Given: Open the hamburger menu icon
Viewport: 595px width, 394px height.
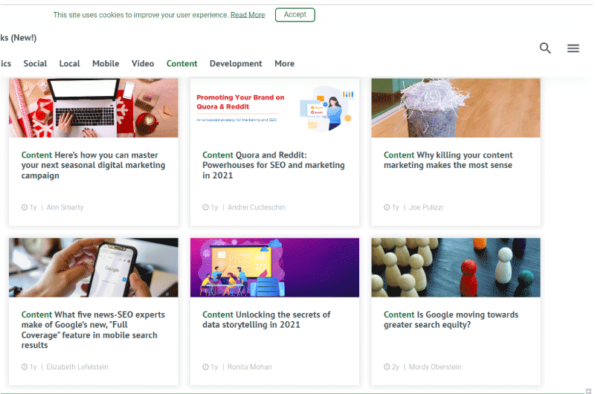Looking at the screenshot, I should [x=573, y=48].
